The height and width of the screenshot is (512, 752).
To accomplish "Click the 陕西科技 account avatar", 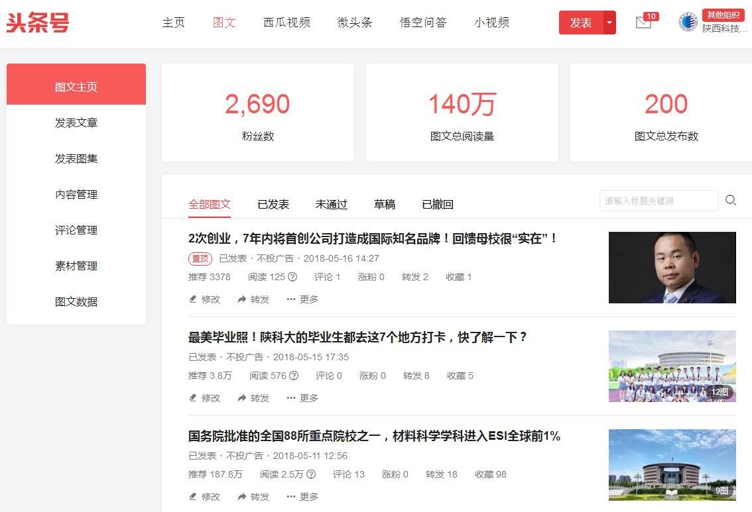I will coord(688,23).
